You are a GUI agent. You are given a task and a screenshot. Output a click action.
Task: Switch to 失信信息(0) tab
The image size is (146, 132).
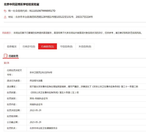pyautogui.click(x=85, y=46)
